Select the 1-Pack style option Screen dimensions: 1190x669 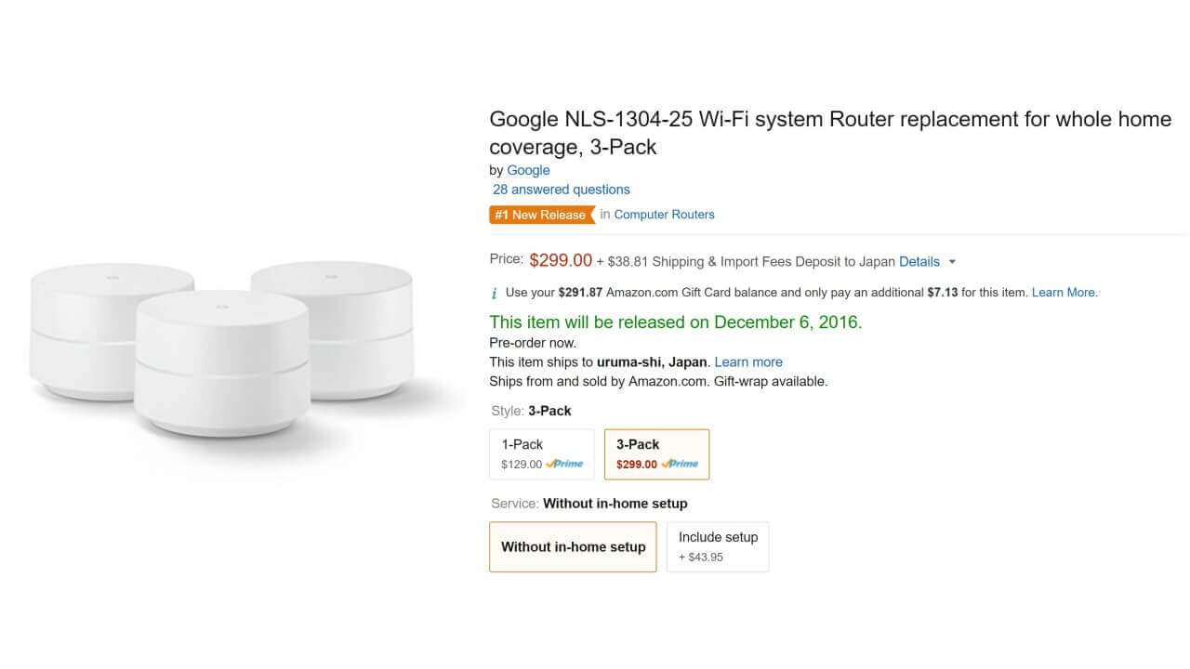pos(541,453)
